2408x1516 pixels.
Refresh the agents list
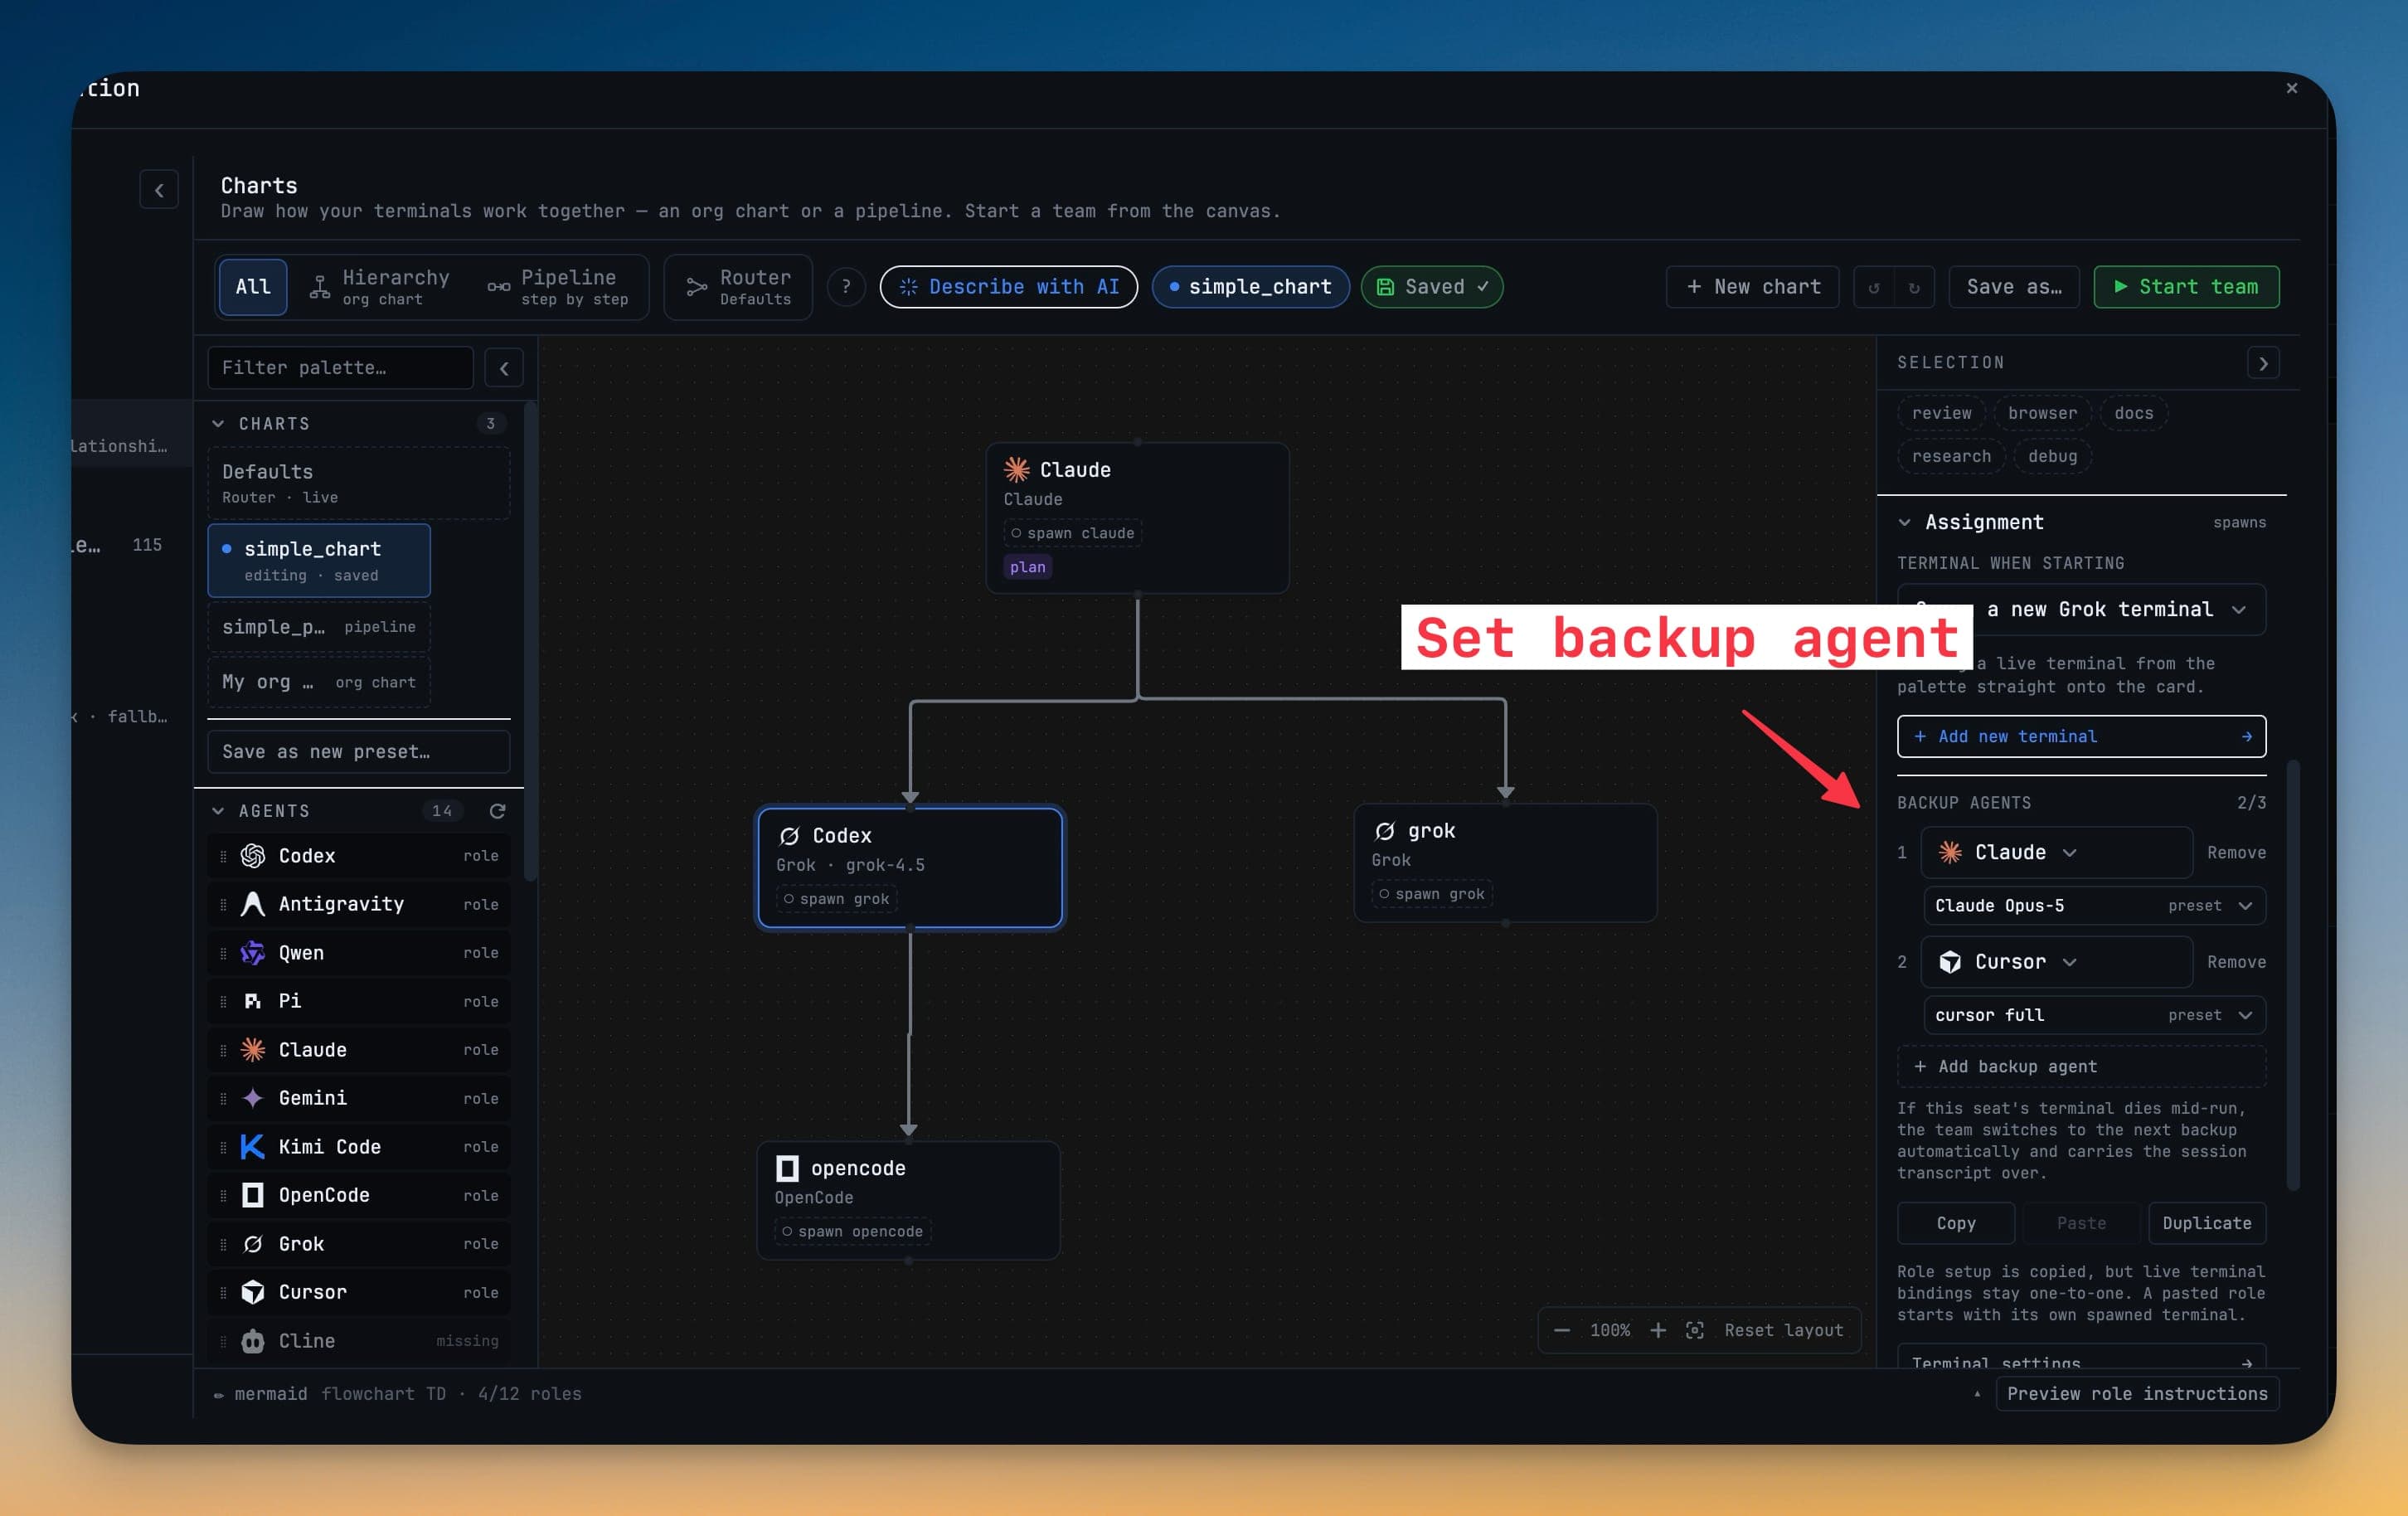point(497,811)
